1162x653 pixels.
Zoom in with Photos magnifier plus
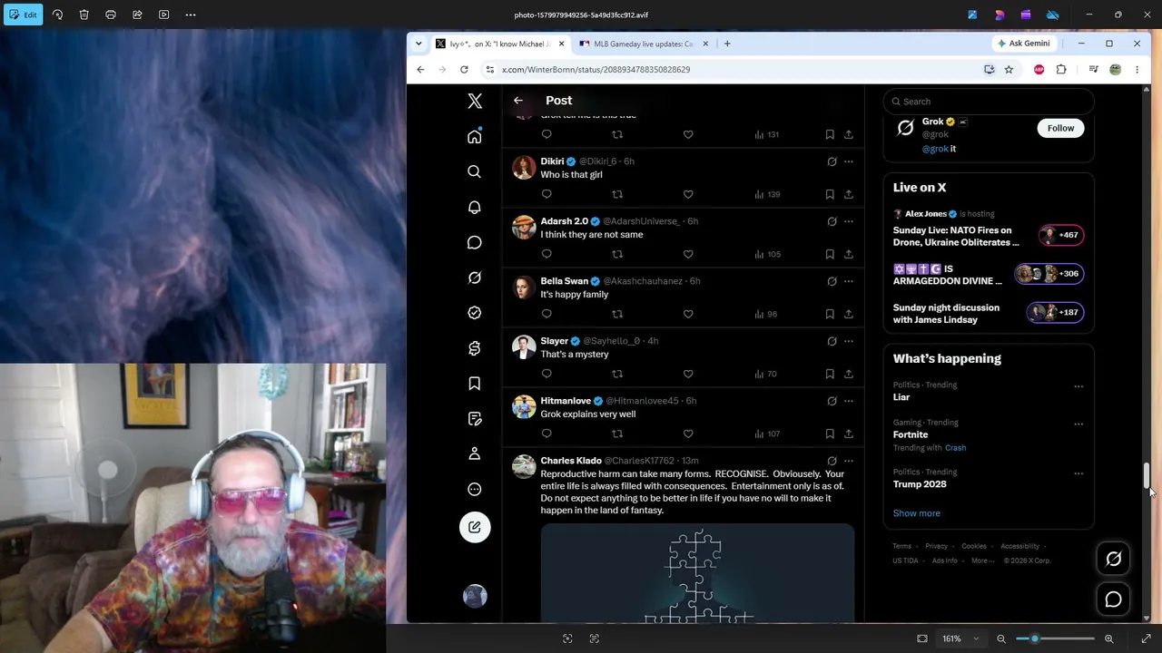pyautogui.click(x=1108, y=638)
